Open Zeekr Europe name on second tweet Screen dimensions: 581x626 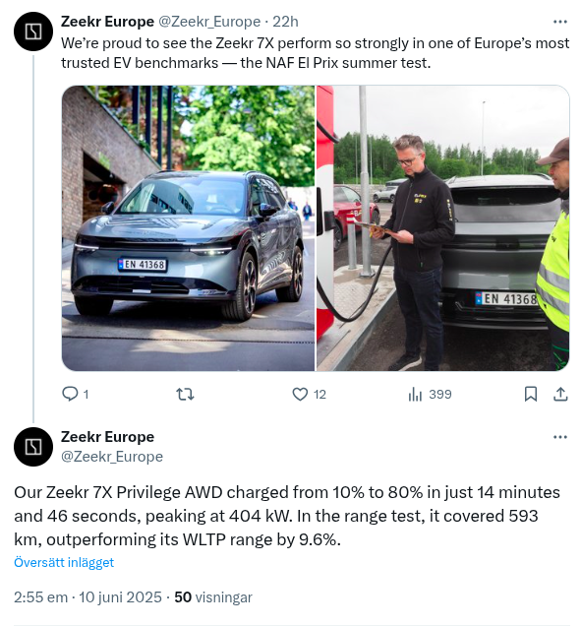click(x=108, y=437)
